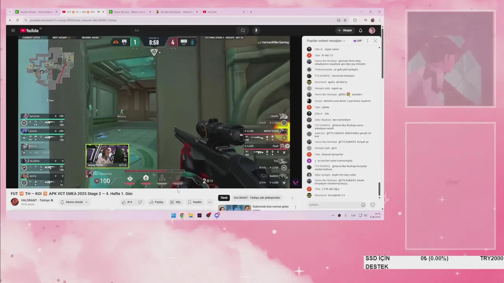Go back in the browser
The width and height of the screenshot is (504, 283).
pyautogui.click(x=11, y=20)
